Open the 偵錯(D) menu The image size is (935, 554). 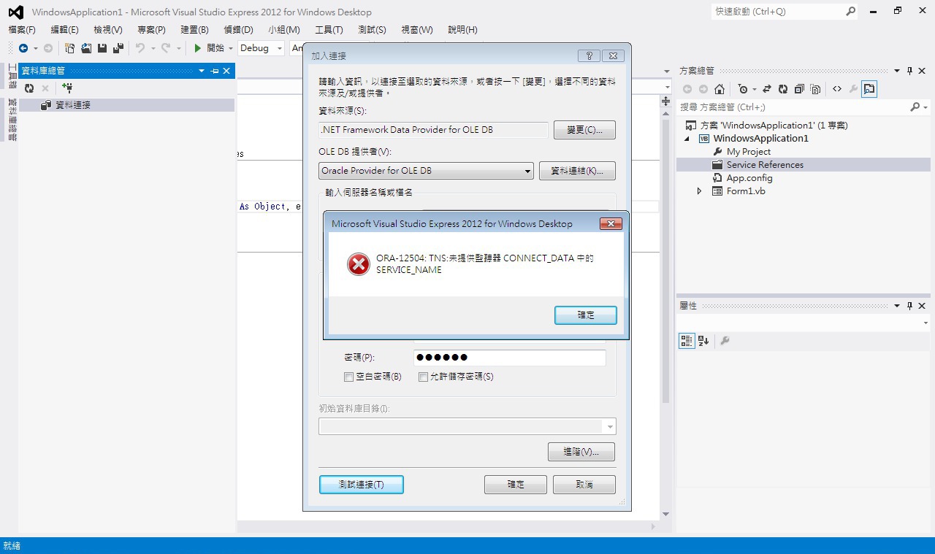(x=238, y=30)
